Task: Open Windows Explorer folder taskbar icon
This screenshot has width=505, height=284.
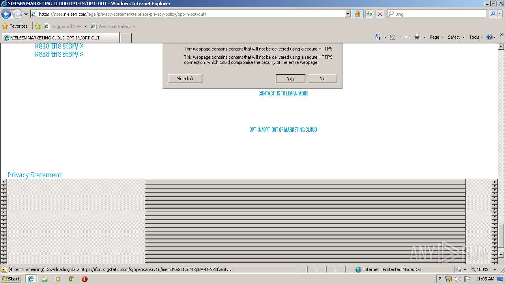Action: click(x=45, y=279)
